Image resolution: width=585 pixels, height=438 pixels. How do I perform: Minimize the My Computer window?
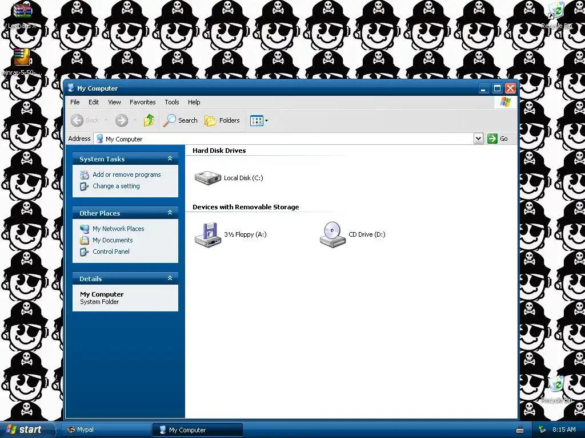483,88
